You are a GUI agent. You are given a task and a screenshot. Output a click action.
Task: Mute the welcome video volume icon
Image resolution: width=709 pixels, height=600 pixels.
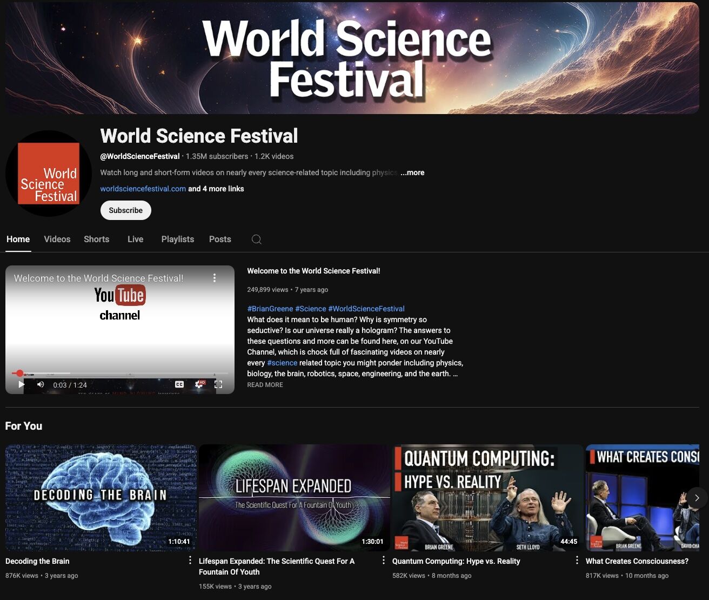click(x=41, y=384)
